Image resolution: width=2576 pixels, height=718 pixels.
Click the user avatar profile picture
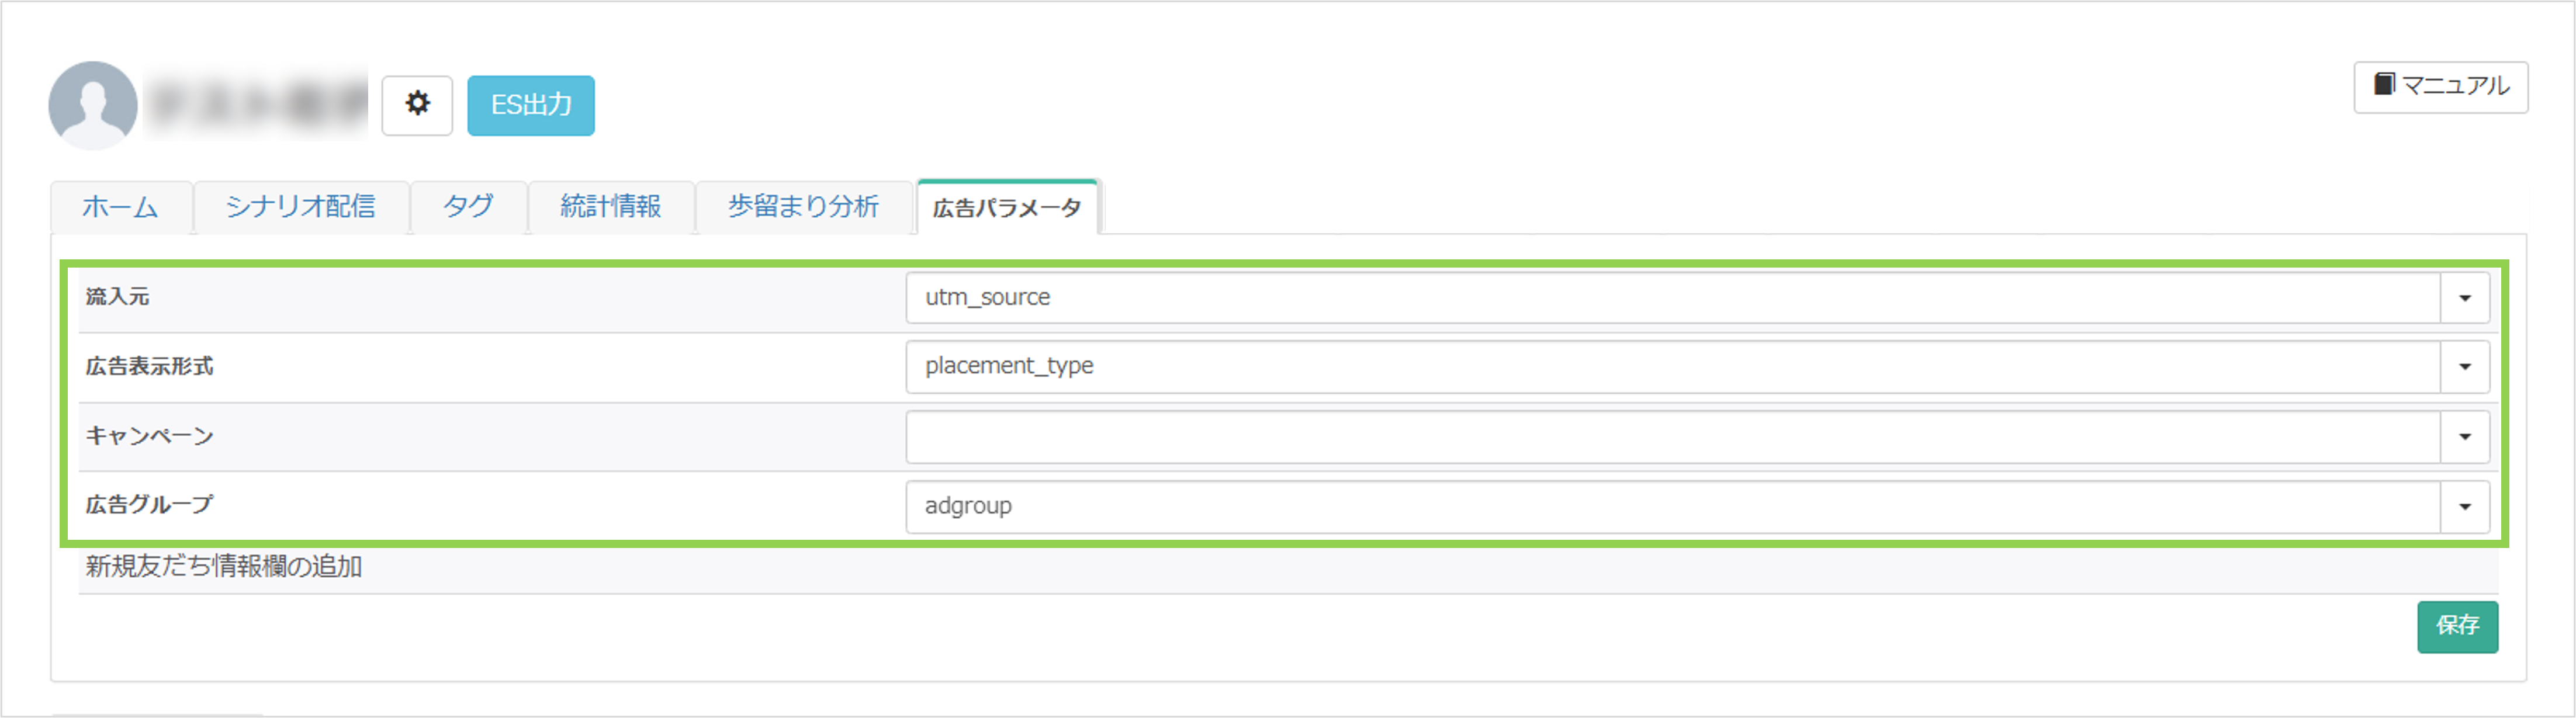pos(93,105)
